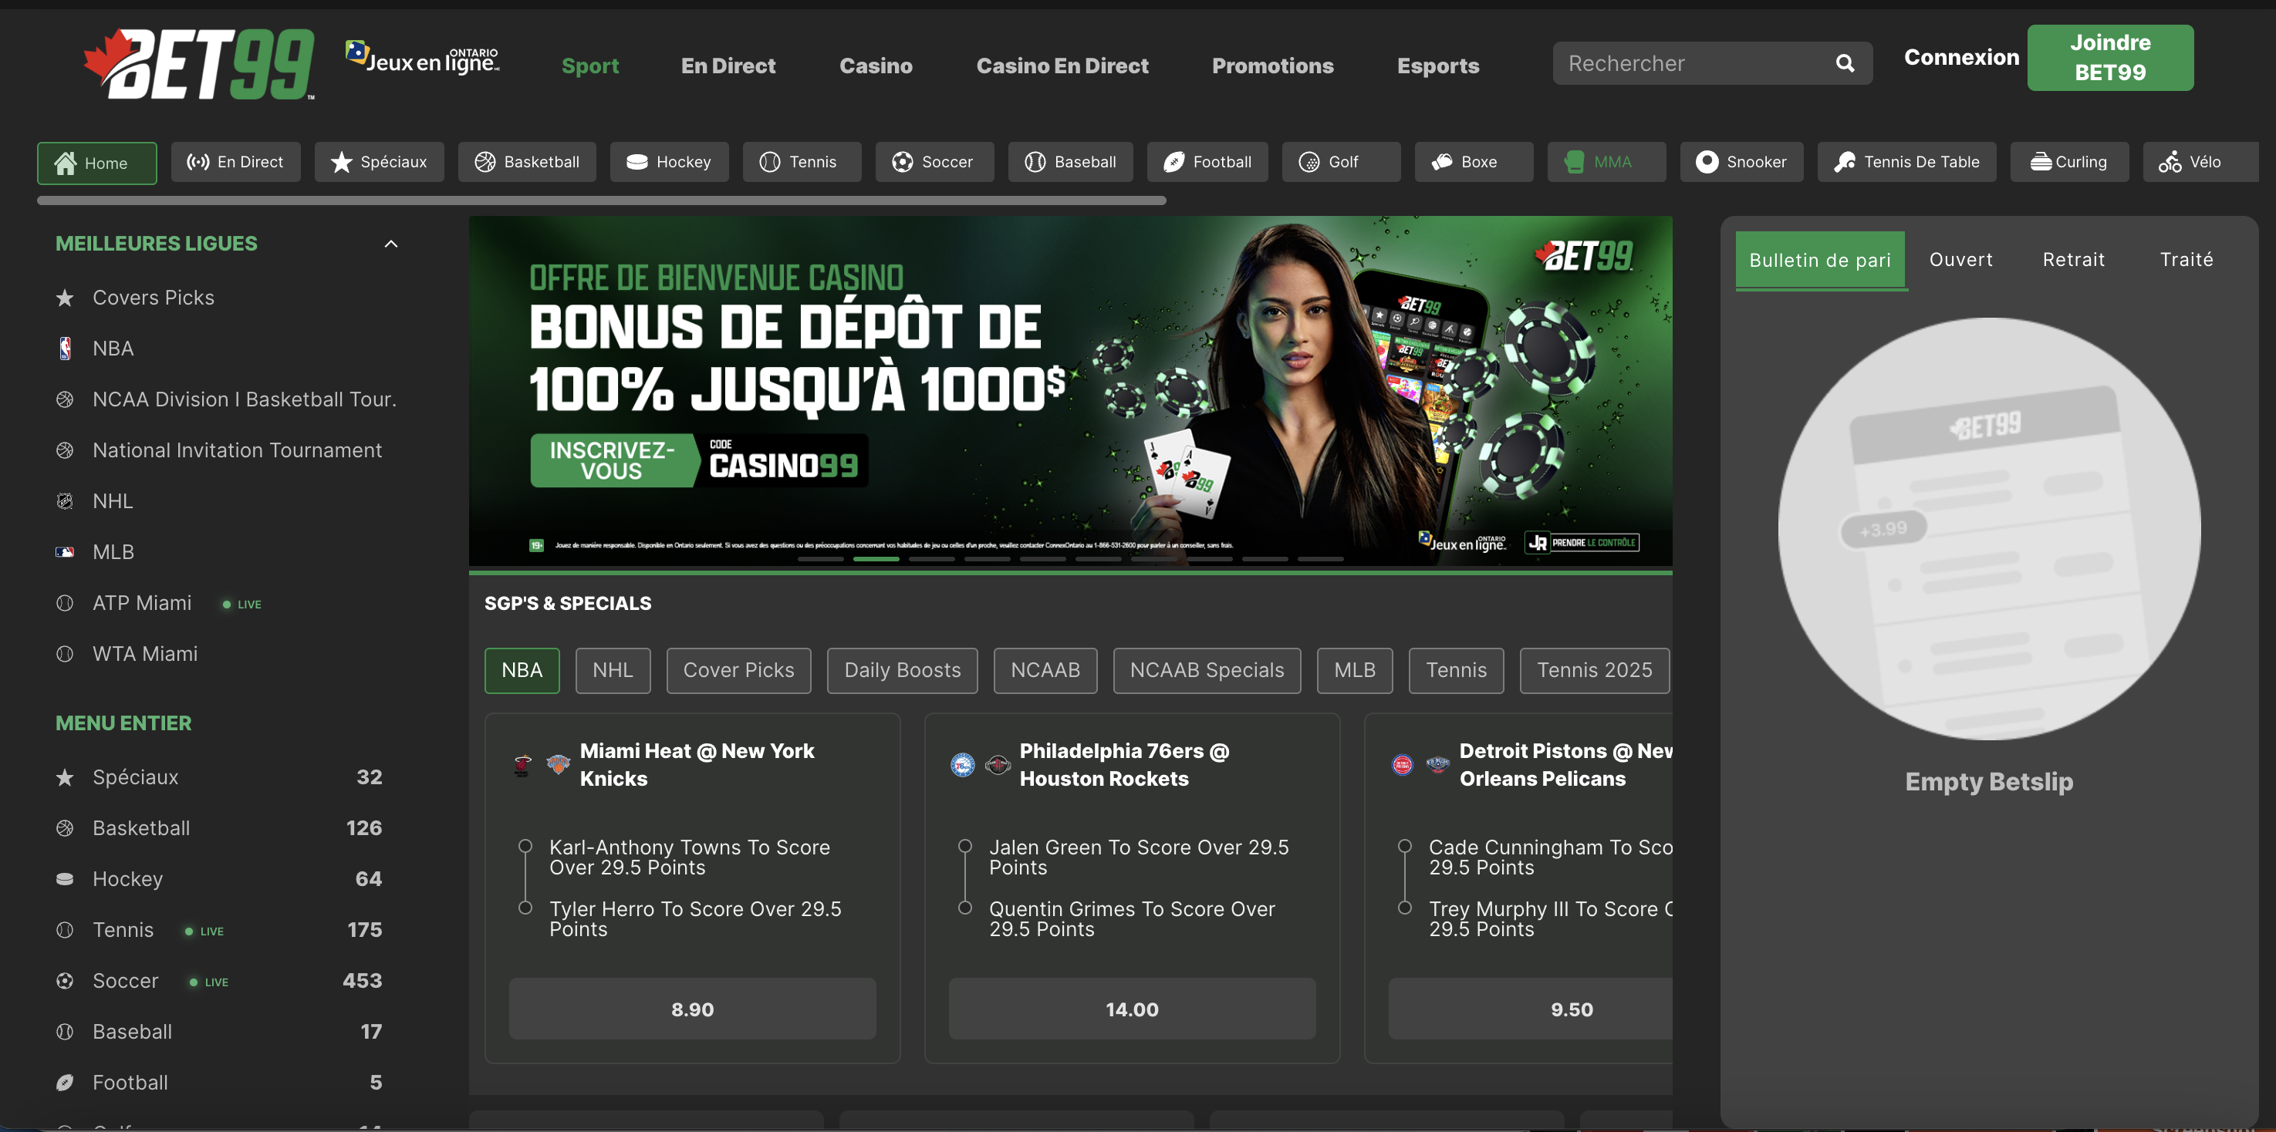Select the Snooker ball icon chip
This screenshot has width=2276, height=1132.
[1741, 162]
